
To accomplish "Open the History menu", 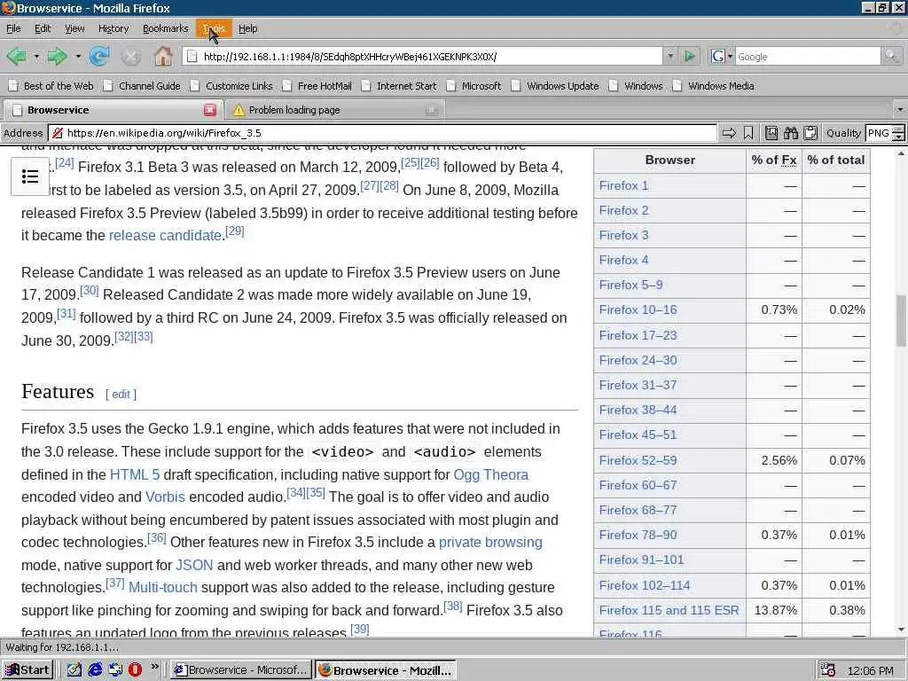I will pos(113,28).
